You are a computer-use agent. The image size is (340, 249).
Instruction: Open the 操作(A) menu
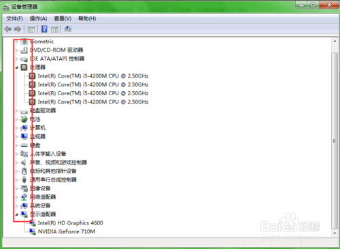(38, 18)
